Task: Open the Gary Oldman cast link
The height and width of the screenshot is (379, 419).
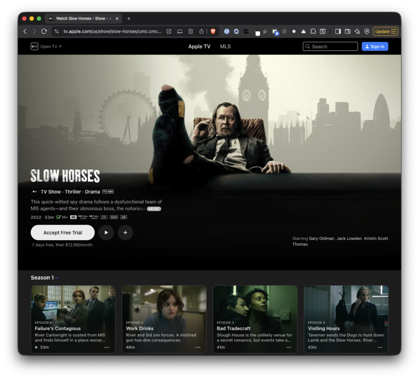Action: [x=321, y=239]
